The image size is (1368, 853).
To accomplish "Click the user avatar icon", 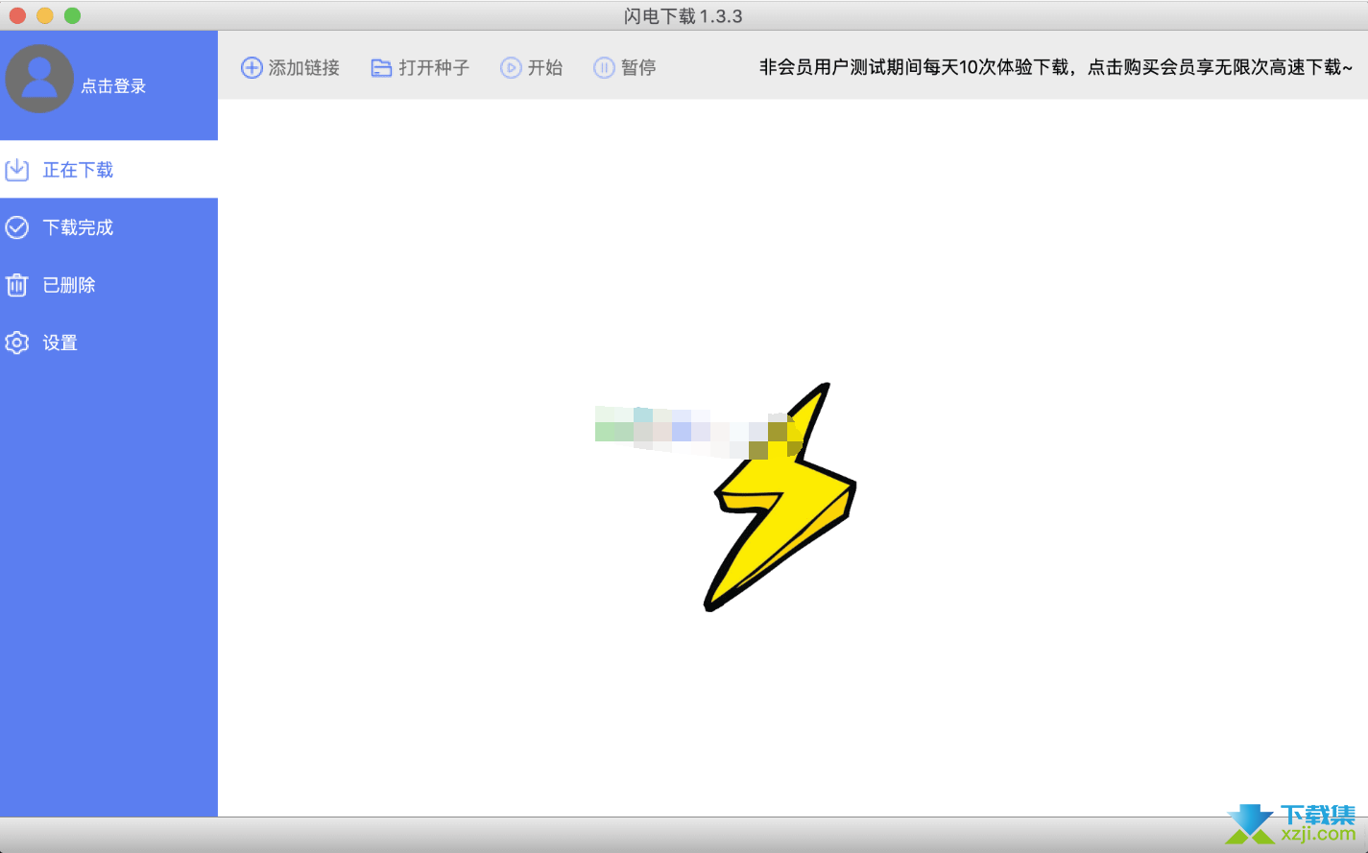I will 39,79.
